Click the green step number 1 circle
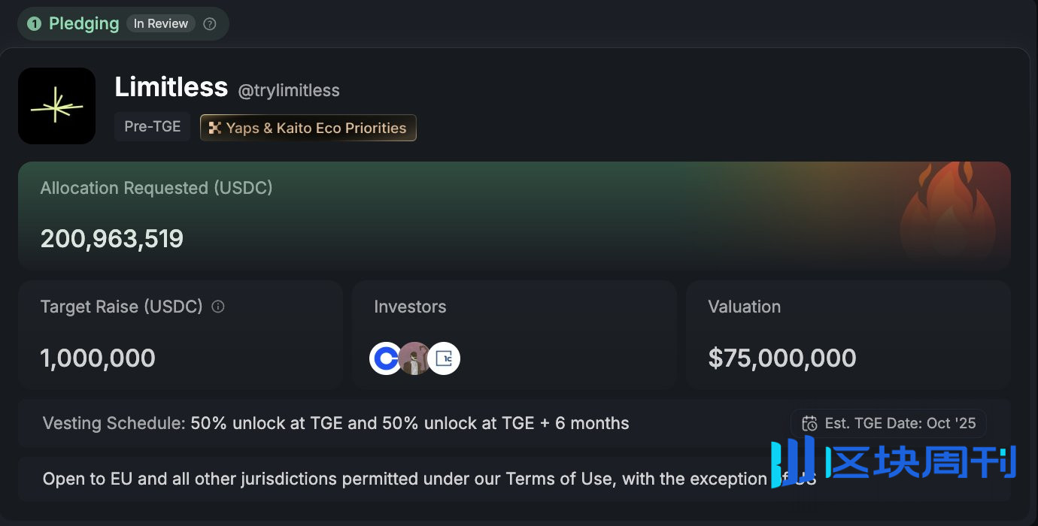 click(x=34, y=24)
